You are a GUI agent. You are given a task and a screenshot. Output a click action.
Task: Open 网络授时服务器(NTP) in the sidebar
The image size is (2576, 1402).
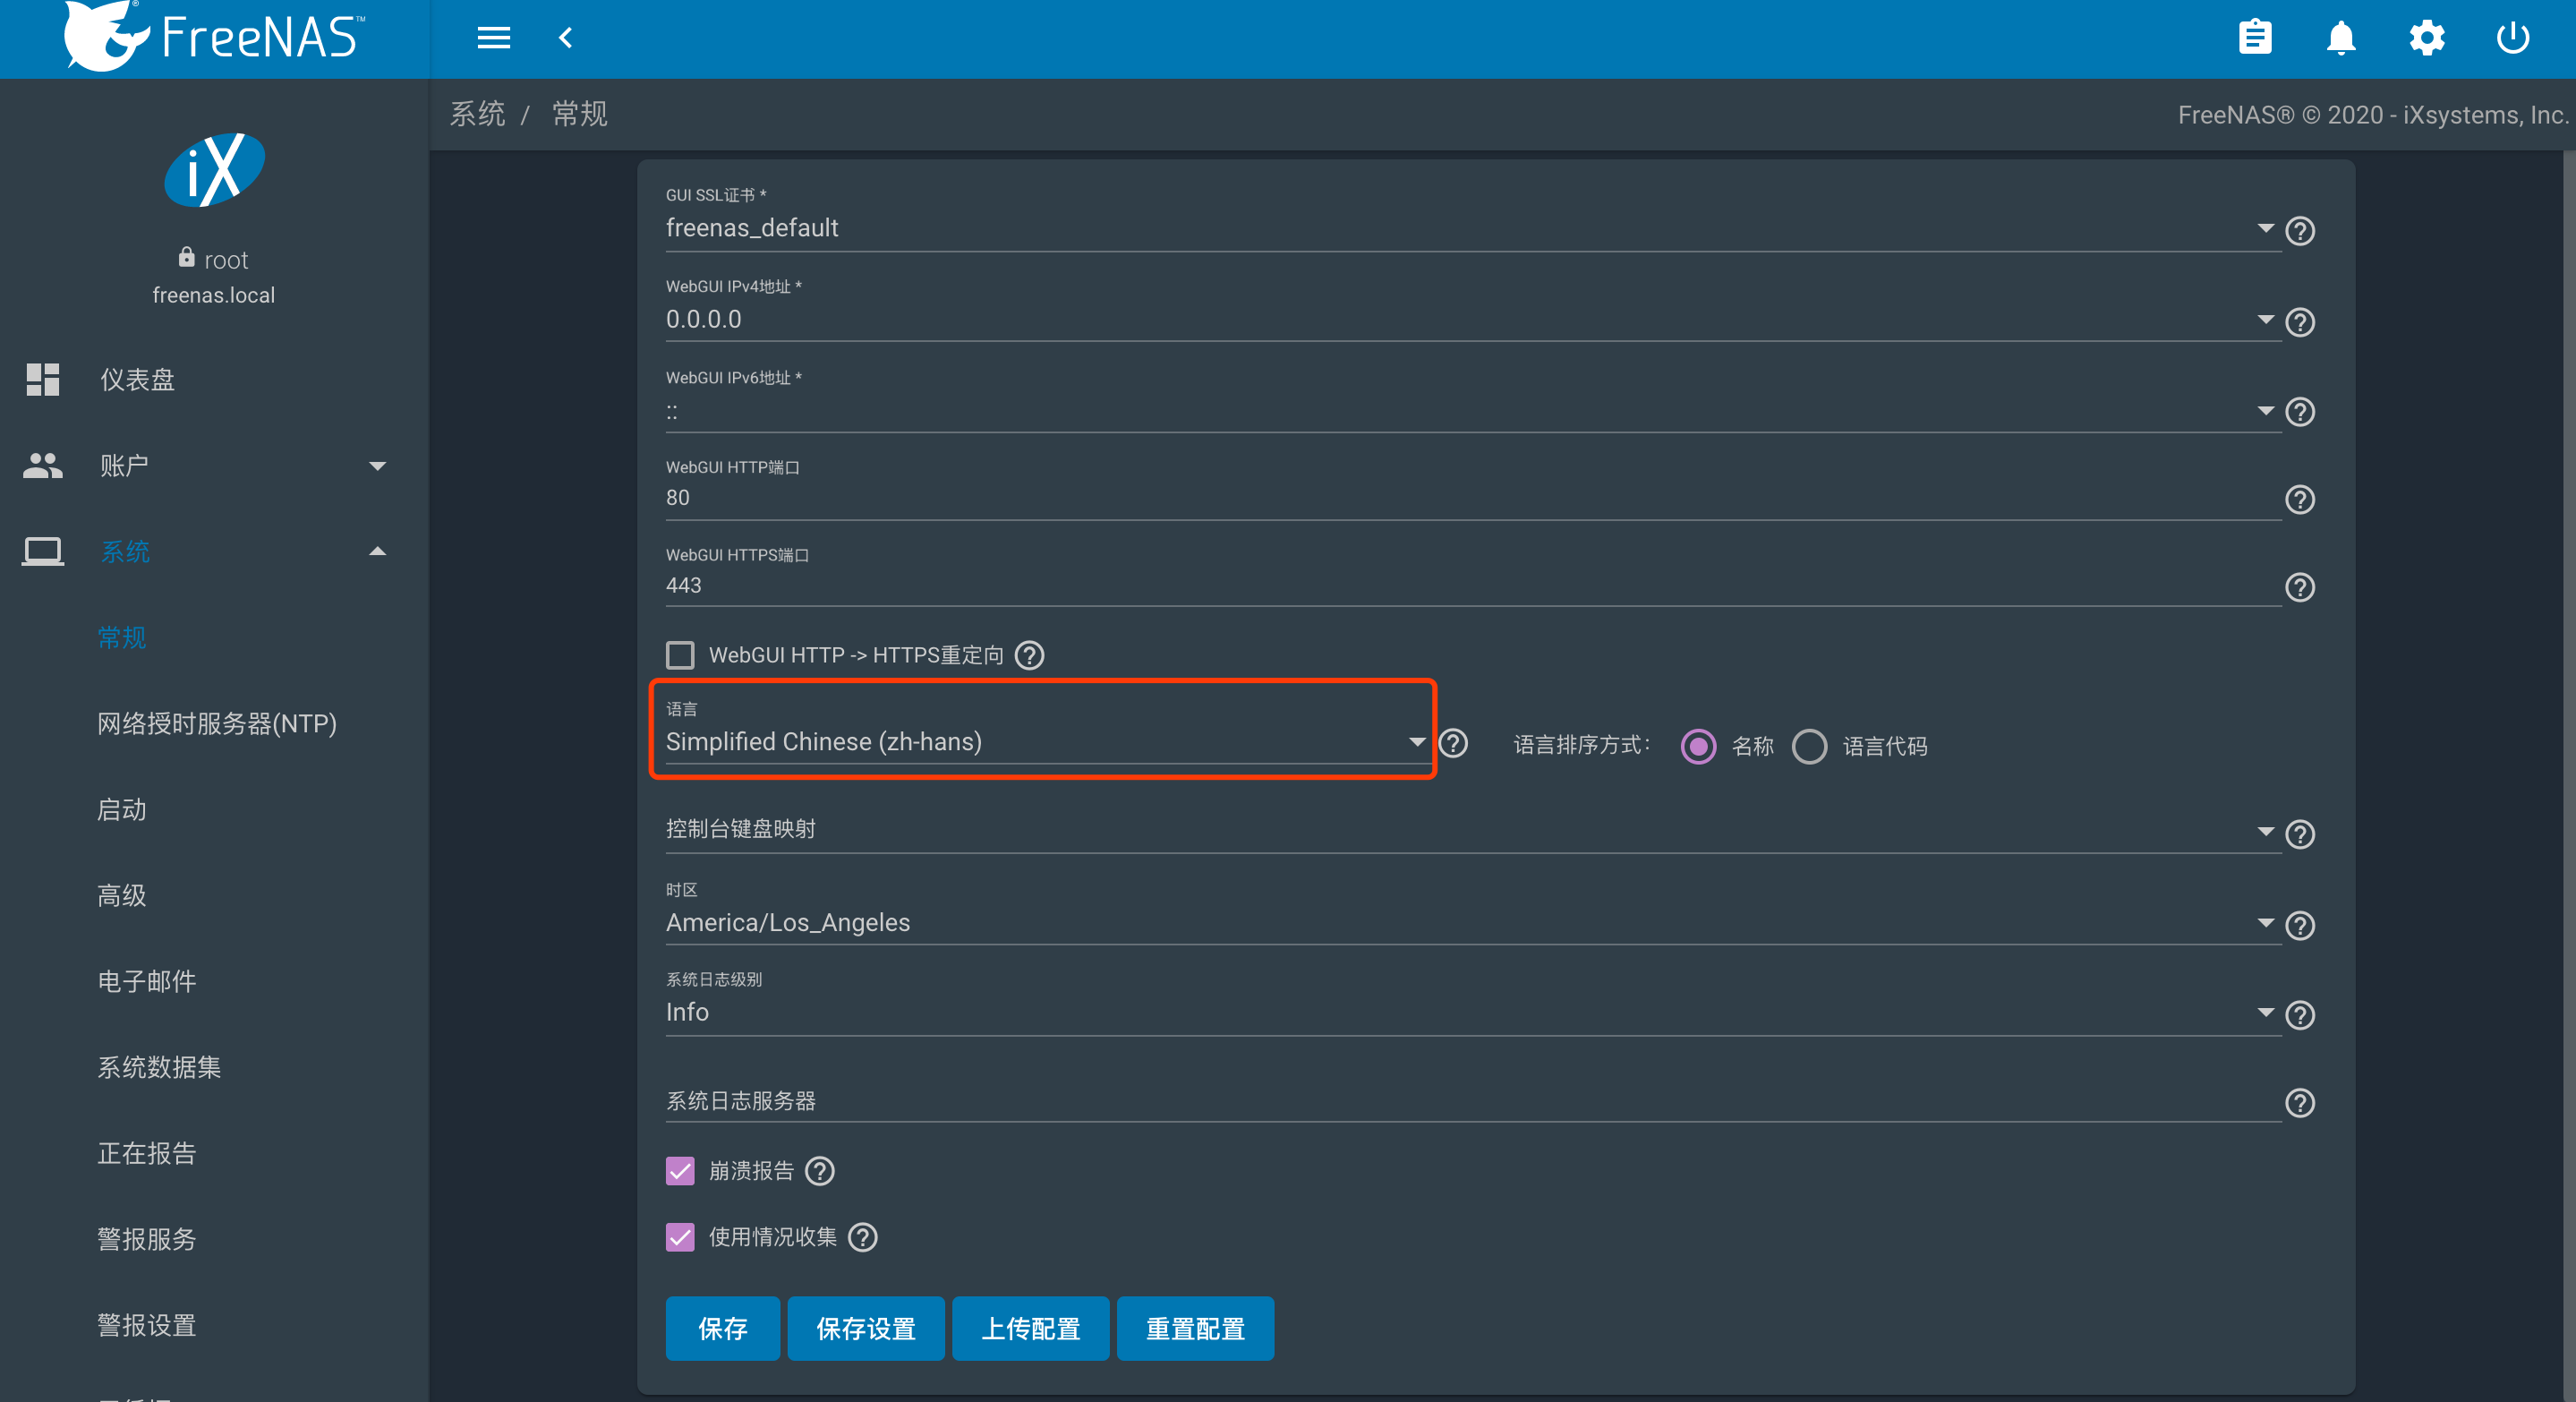217,723
